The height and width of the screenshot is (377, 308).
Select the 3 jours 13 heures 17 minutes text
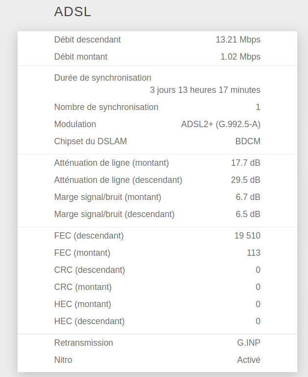[205, 90]
